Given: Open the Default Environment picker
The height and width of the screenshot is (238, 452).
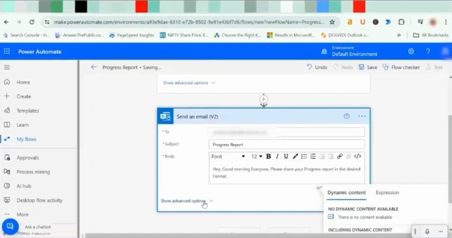Looking at the screenshot, I should pos(349,51).
